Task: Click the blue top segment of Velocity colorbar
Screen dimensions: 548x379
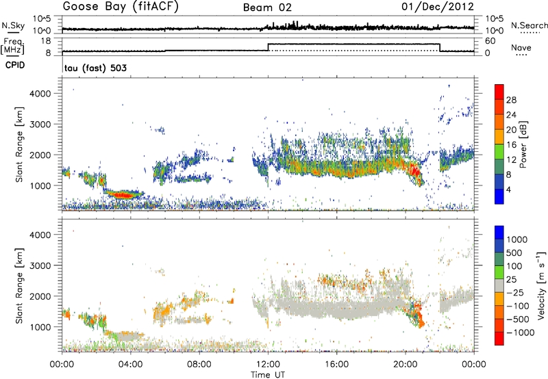Action: [499, 232]
